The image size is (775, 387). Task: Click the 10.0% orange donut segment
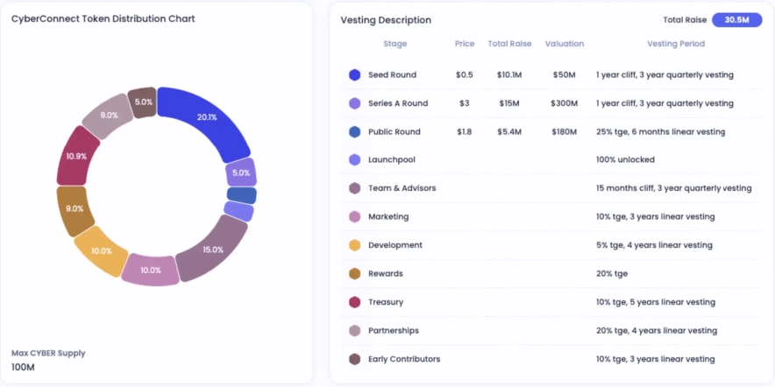point(101,251)
